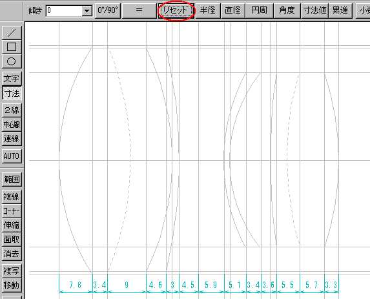Click inside the 傾き value field
This screenshot has height=299, width=370.
tap(64, 10)
